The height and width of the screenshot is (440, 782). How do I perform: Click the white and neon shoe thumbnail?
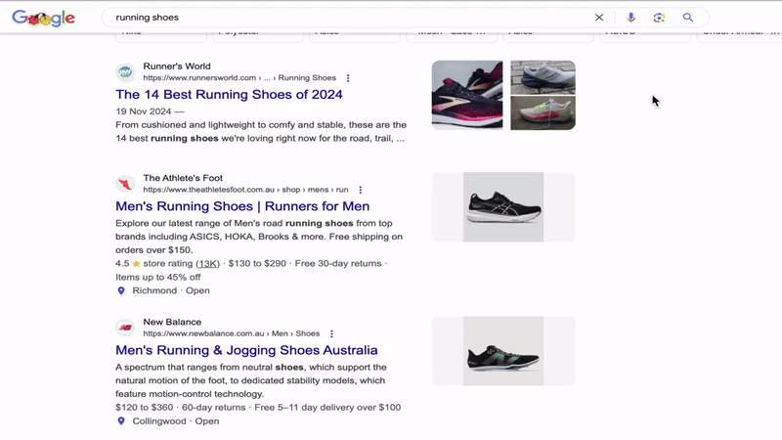pos(543,113)
